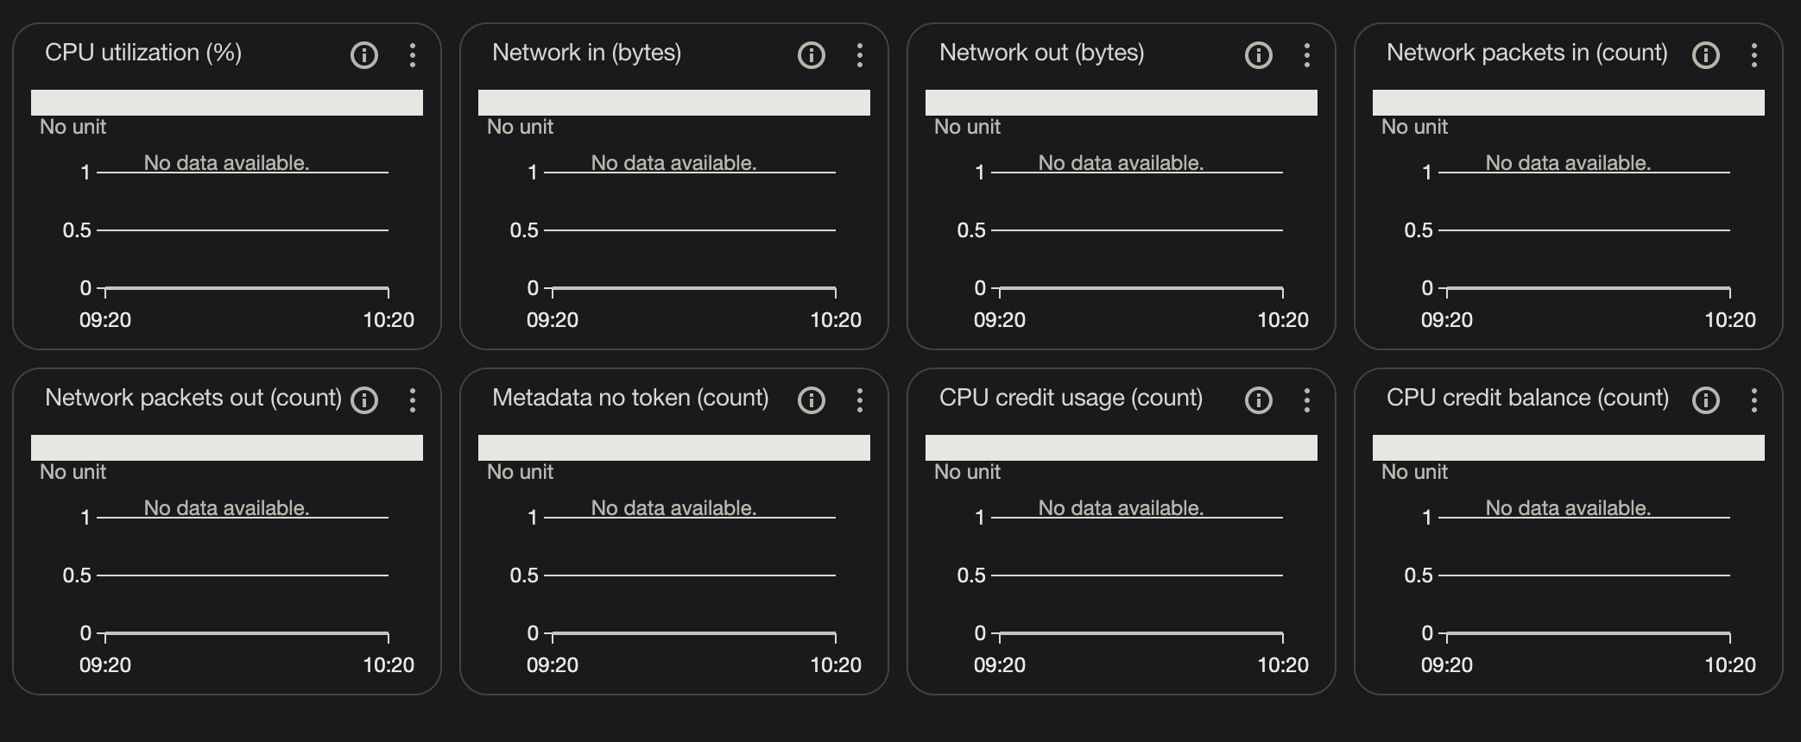Screen dimensions: 1801x742
Task: Show Metadata no token info icon
Action: (x=812, y=400)
